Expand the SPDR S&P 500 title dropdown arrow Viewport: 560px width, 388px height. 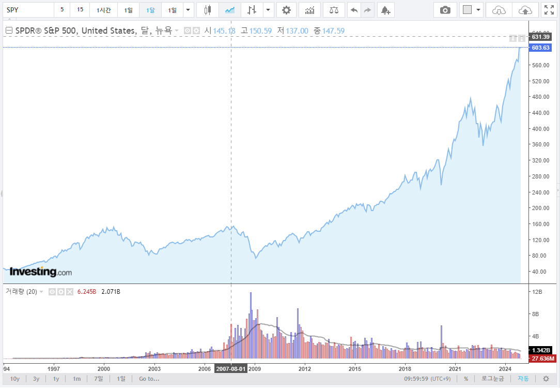point(177,31)
